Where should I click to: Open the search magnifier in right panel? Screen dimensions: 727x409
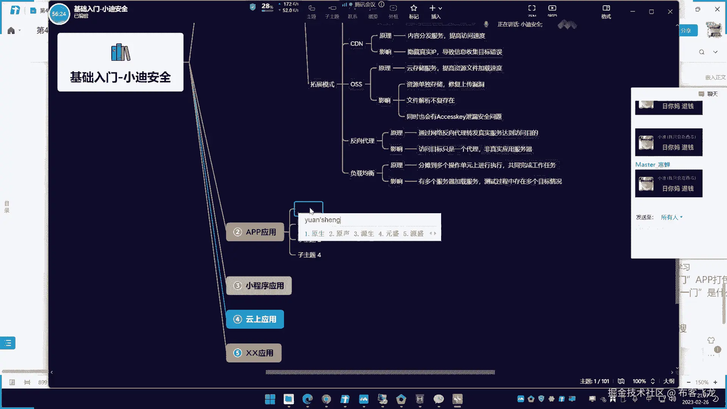[x=702, y=52]
